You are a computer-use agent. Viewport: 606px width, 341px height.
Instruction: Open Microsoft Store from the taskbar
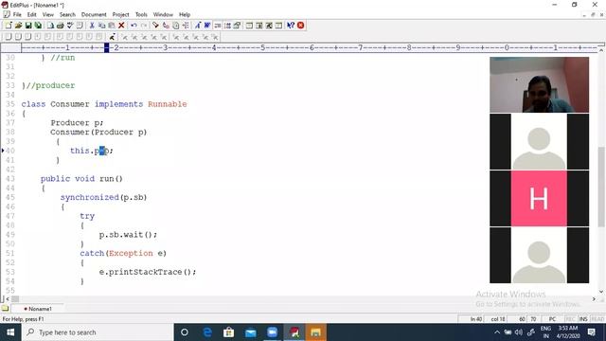(x=229, y=332)
